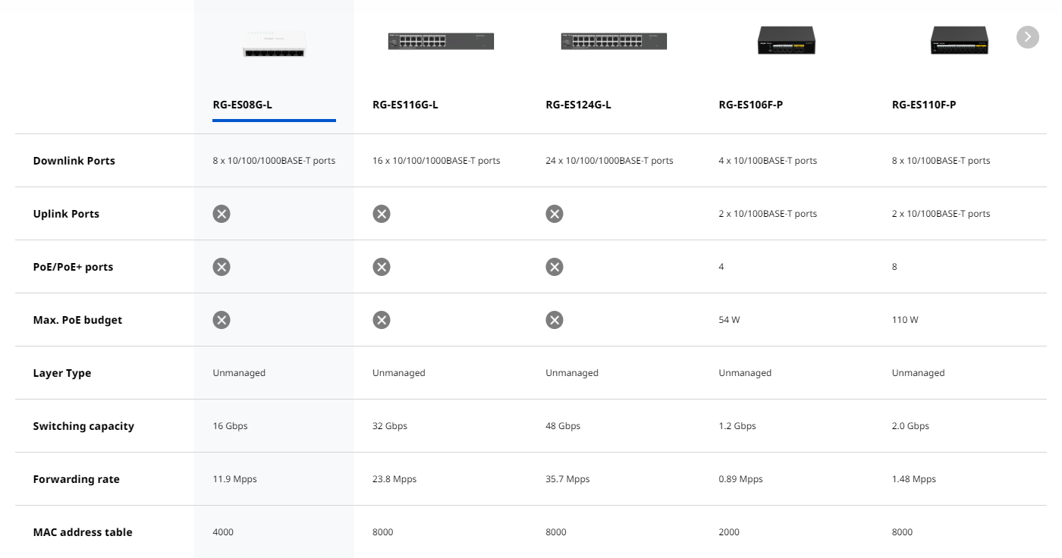Click 'Unmanaged' in the RG-ES08G-L column
This screenshot has width=1062, height=558.
(239, 373)
